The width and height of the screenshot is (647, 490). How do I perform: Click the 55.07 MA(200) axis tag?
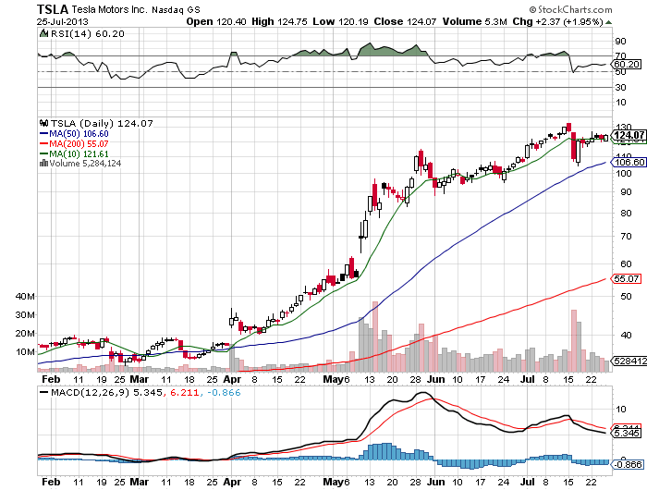point(627,278)
